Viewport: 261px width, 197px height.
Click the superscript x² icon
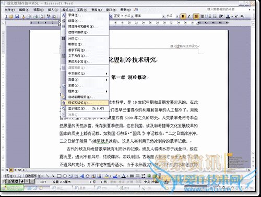click(x=236, y=16)
